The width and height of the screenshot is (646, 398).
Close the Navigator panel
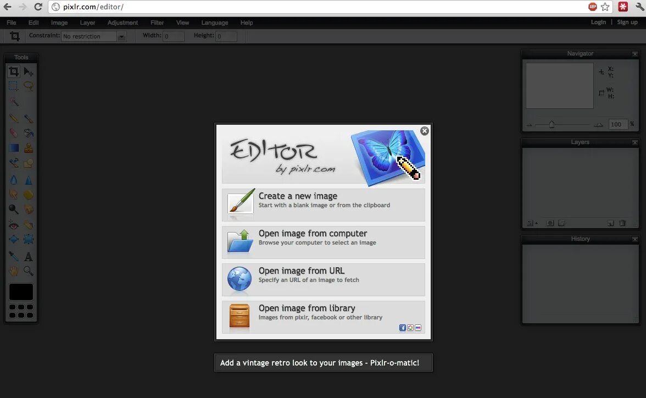[x=635, y=54]
